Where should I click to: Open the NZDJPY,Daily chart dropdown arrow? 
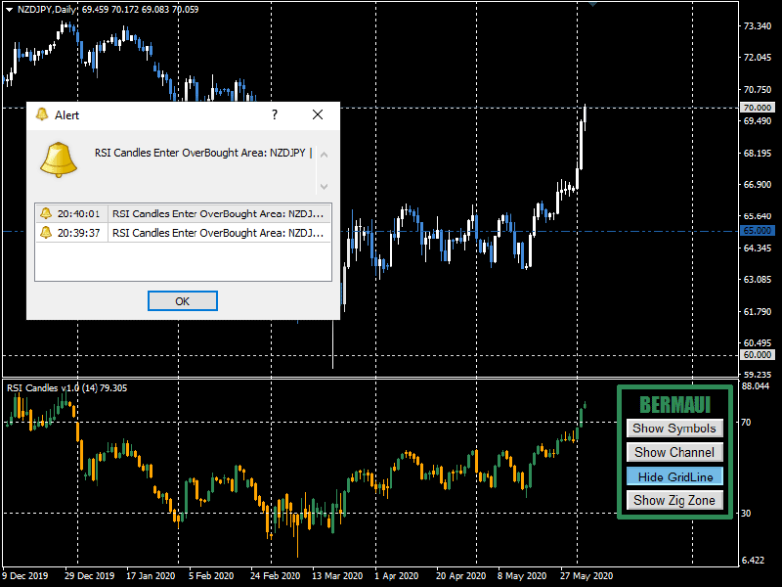[9, 10]
